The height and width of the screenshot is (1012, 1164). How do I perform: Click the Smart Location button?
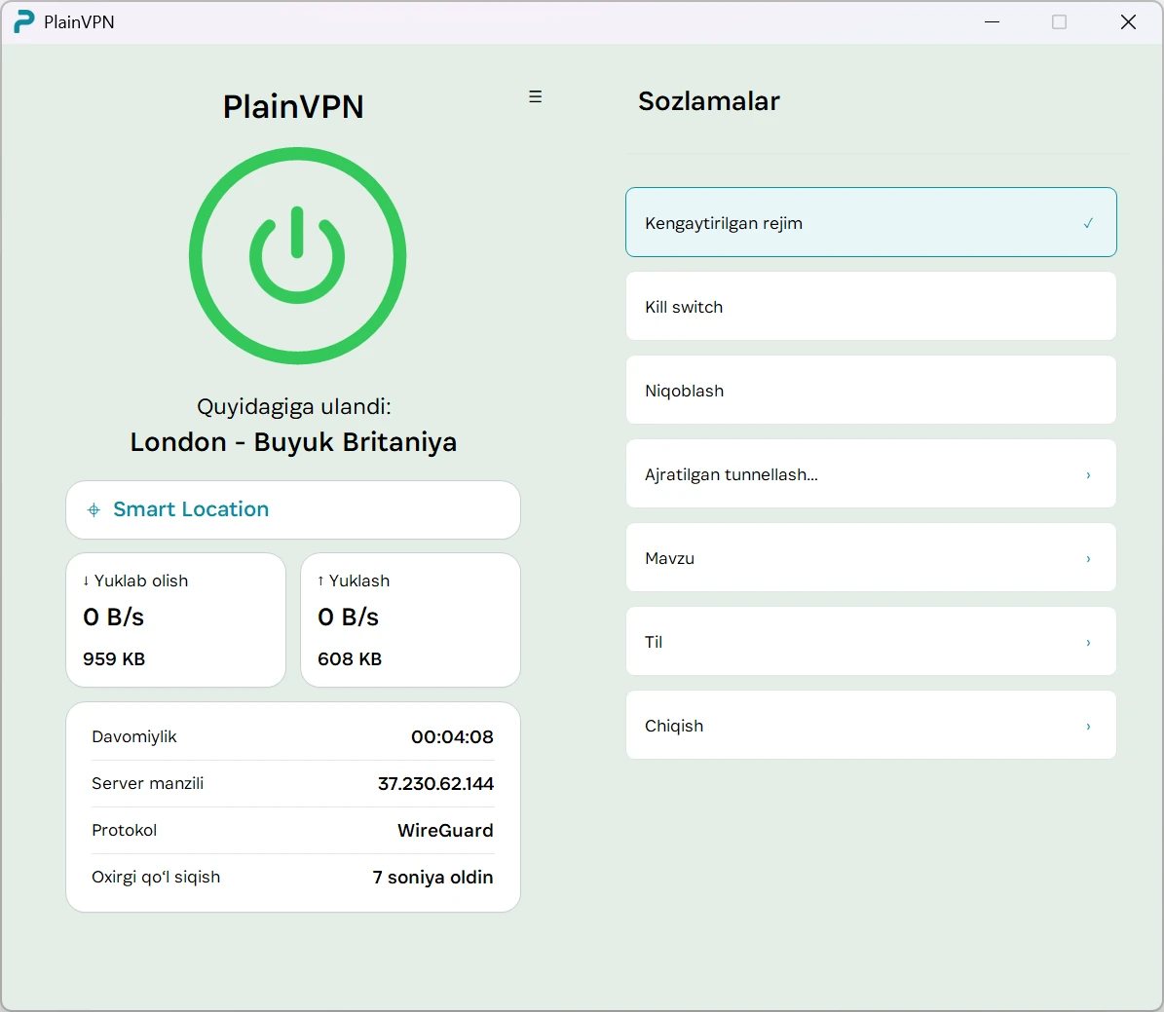coord(293,510)
